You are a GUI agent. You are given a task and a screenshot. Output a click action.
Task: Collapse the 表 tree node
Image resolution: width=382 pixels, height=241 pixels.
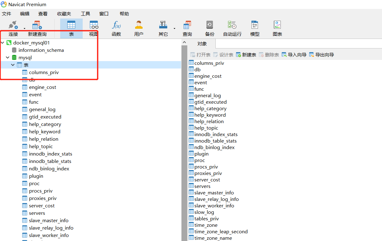point(13,65)
